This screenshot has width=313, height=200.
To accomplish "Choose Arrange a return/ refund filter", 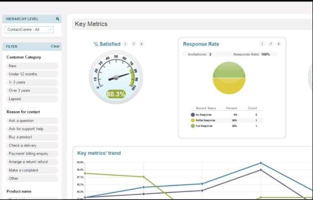I will 32,162.
